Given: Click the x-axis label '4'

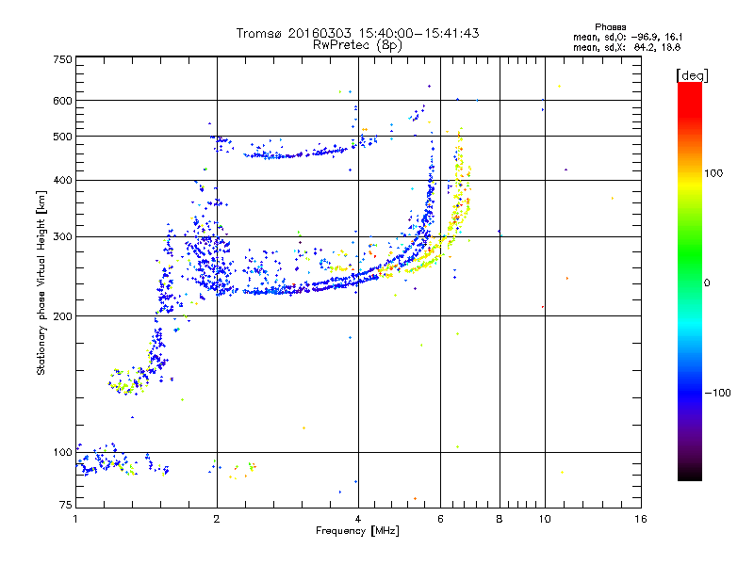Looking at the screenshot, I should [358, 519].
